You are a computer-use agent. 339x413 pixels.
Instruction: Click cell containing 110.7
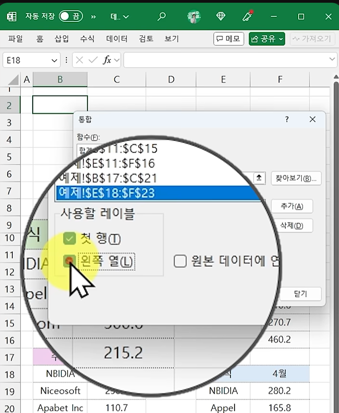pyautogui.click(x=117, y=408)
